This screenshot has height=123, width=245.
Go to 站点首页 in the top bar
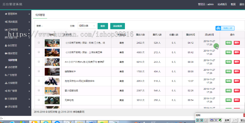coord(222,4)
